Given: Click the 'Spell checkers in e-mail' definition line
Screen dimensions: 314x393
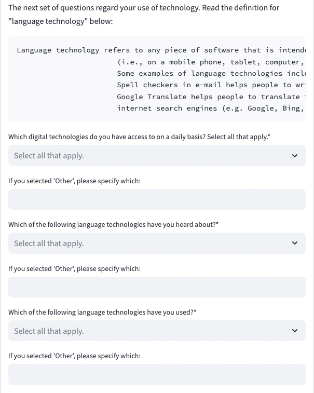Looking at the screenshot, I should tap(210, 85).
